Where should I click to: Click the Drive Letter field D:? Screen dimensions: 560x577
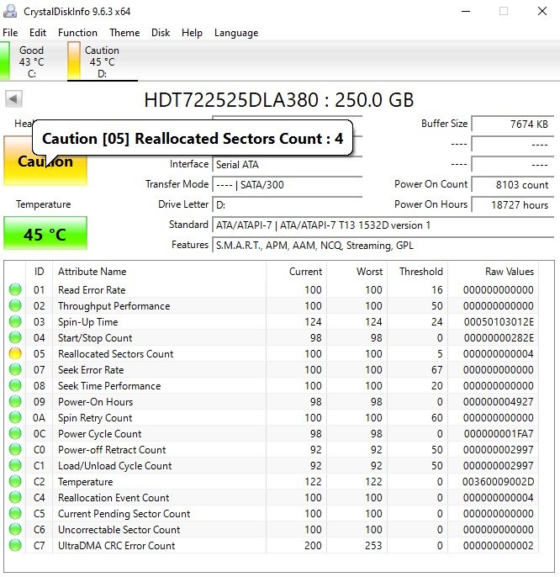288,205
